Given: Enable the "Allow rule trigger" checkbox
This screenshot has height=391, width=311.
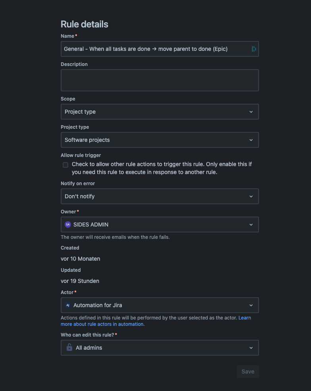Looking at the screenshot, I should 65,165.
